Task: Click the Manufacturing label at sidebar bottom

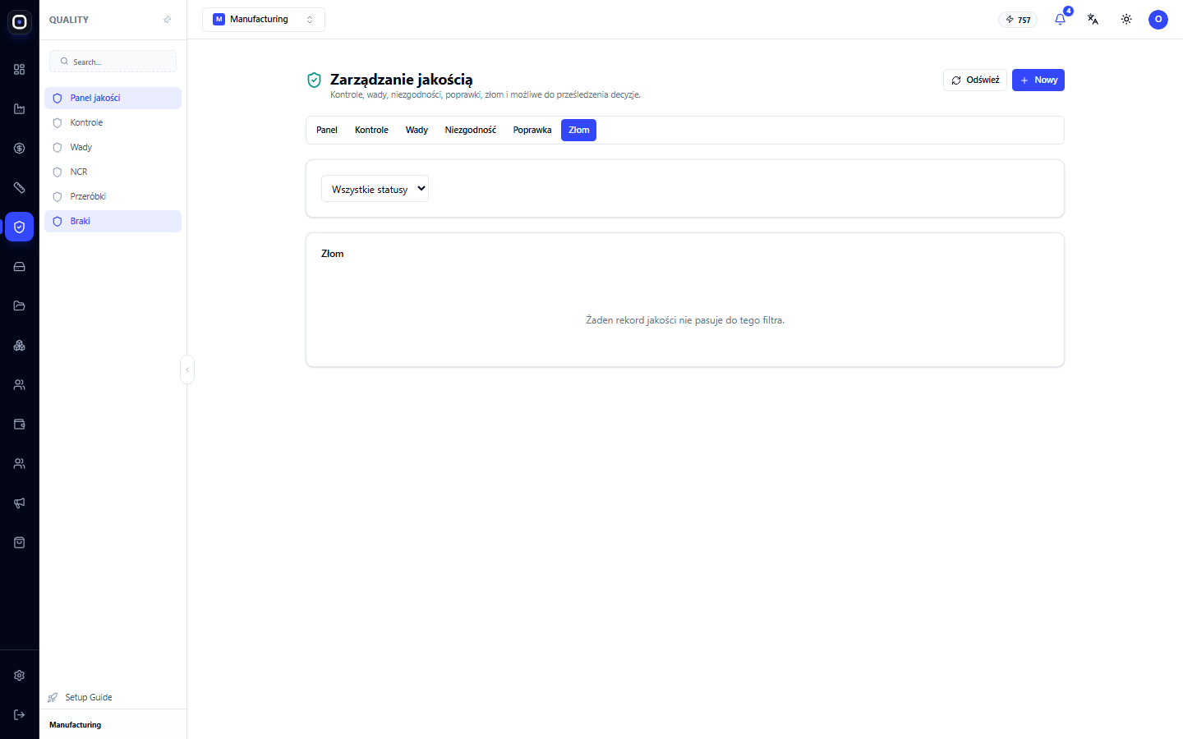Action: tap(76, 725)
